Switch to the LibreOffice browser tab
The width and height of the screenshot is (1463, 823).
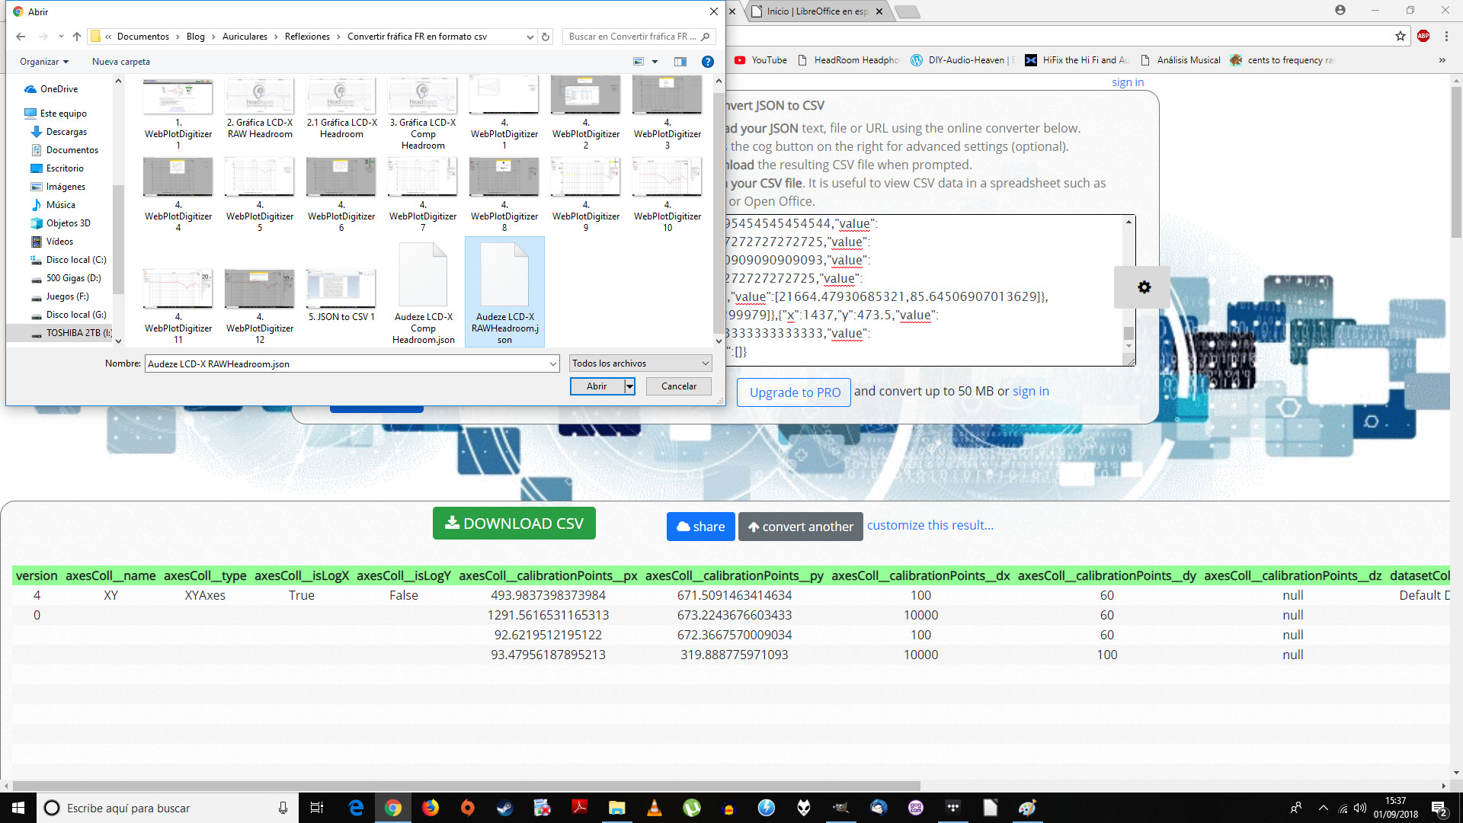click(815, 11)
